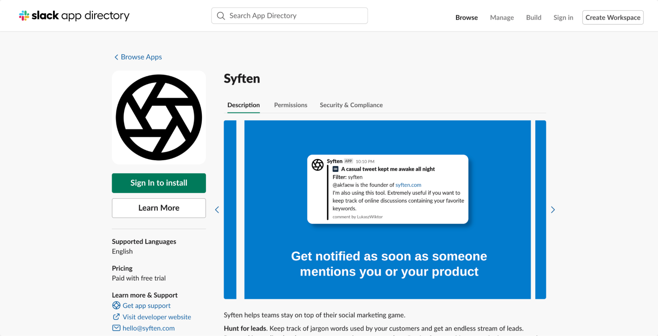This screenshot has width=658, height=336.
Task: Click the slack app directory wordmark
Action: (x=81, y=15)
